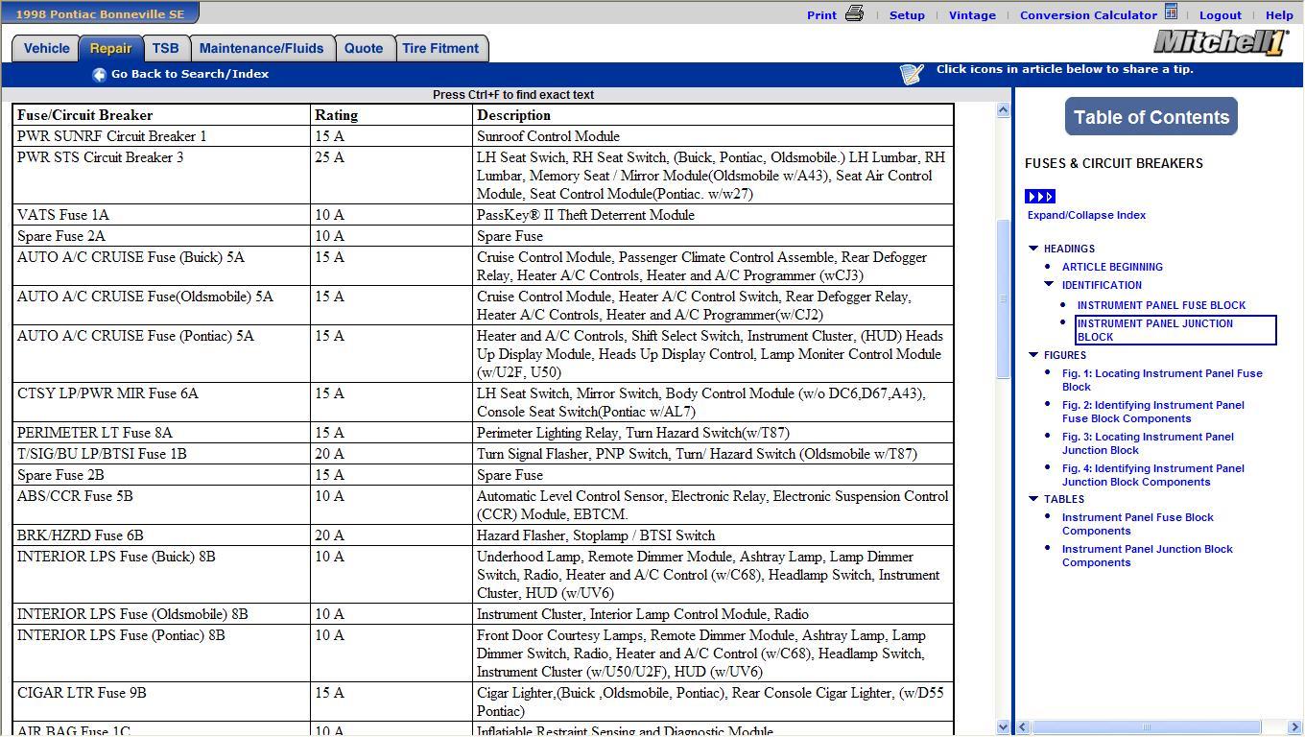Collapse the TABLES section
This screenshot has width=1305, height=737.
pyautogui.click(x=1033, y=499)
